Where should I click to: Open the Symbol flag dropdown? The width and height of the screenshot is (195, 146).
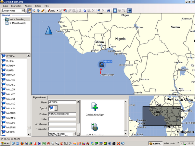click(56, 108)
